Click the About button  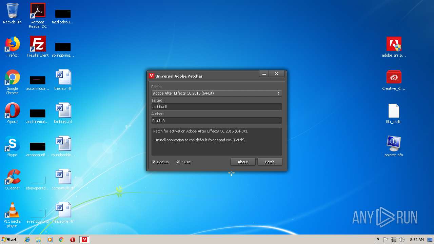(x=242, y=162)
